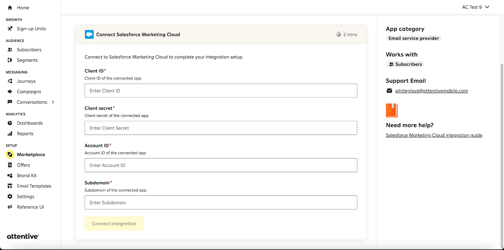Click the Email service provider tag
The width and height of the screenshot is (504, 250).
point(414,38)
